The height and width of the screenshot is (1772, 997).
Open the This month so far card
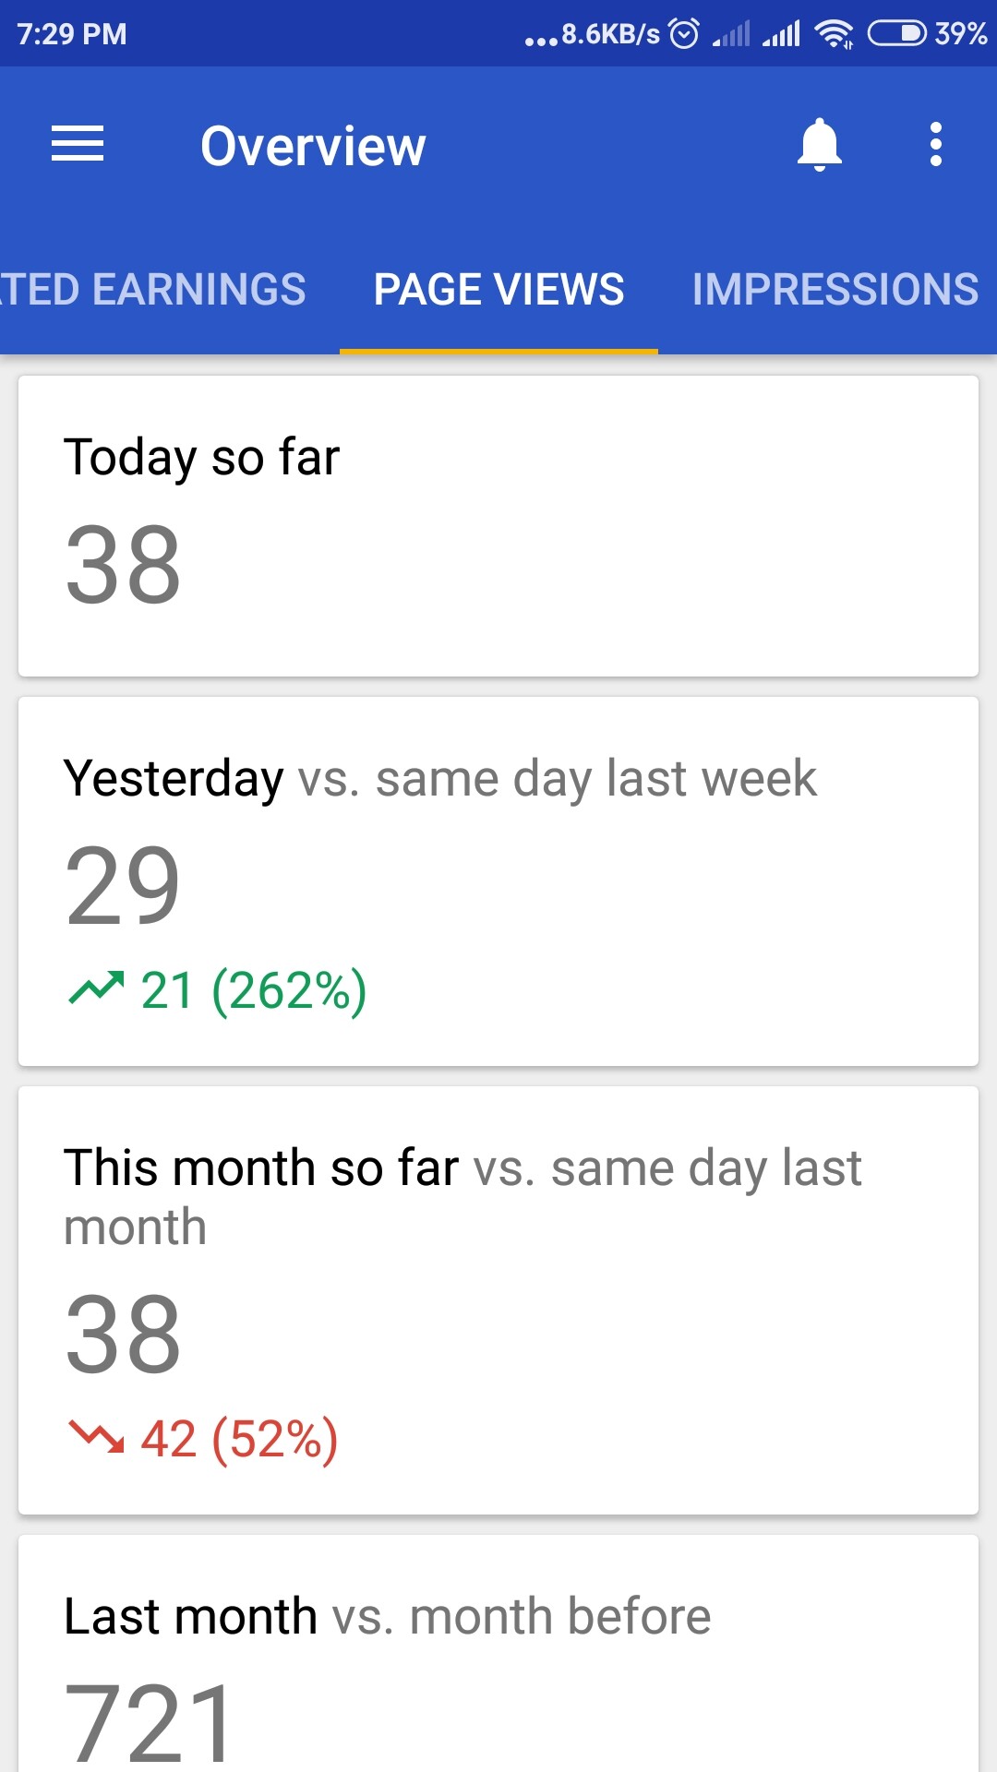click(x=498, y=1300)
